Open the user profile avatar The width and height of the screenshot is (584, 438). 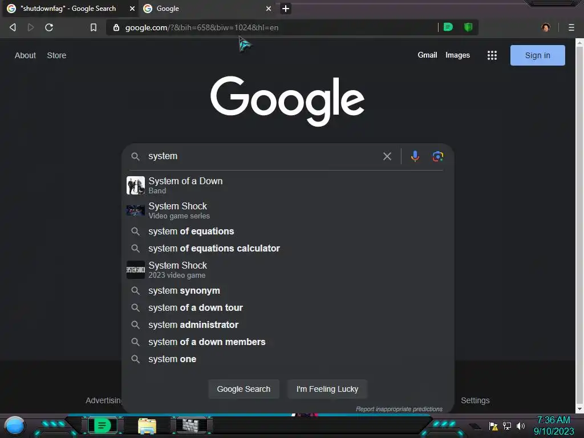pos(546,27)
